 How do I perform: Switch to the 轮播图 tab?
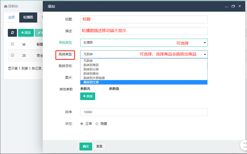(x=28, y=17)
